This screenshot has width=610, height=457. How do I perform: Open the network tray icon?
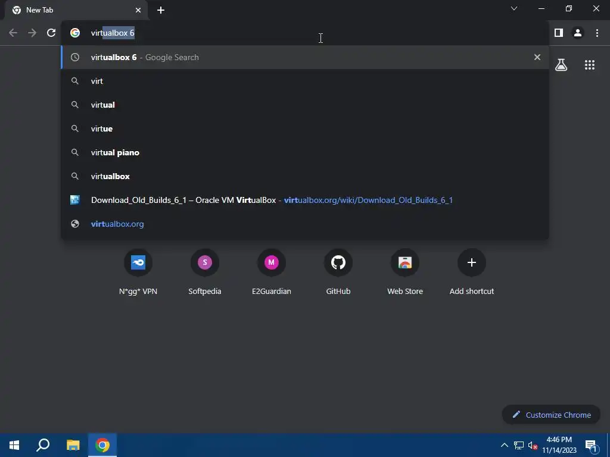click(x=519, y=445)
